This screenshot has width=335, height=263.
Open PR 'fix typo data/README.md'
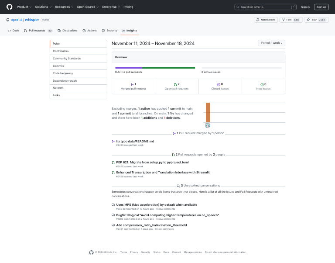[135, 141]
